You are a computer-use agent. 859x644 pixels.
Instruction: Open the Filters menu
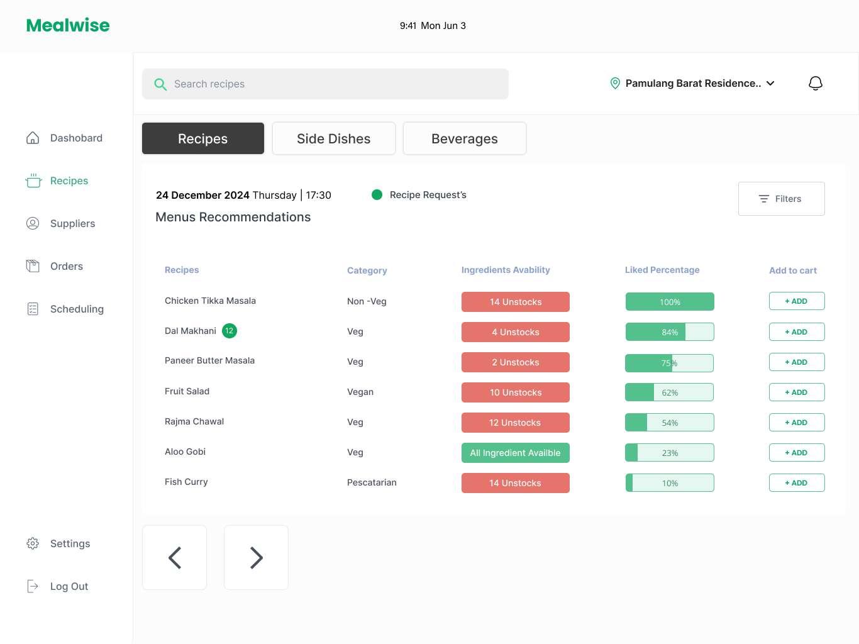click(x=782, y=199)
